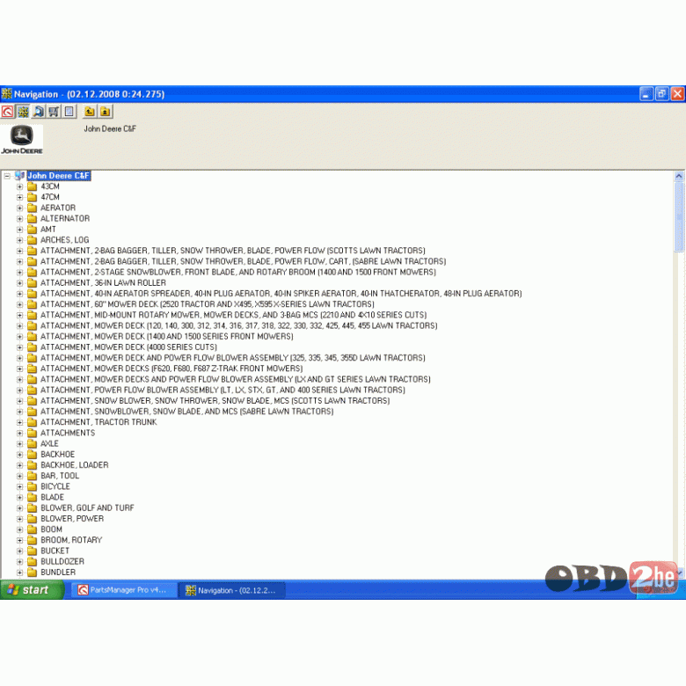Select the AXLE tree item

[x=49, y=444]
